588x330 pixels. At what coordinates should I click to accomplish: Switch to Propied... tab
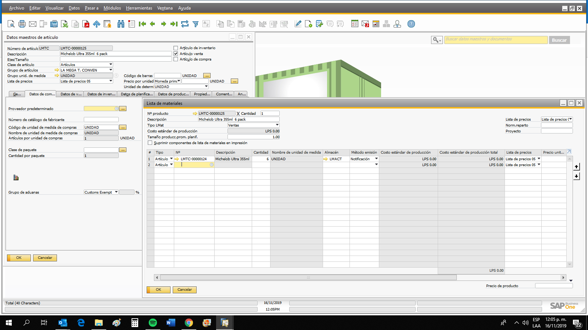tap(202, 94)
